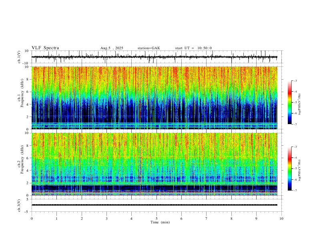
Task: Click the "4" kHz tick of ch.2 spectrogram
Action: 28,171
